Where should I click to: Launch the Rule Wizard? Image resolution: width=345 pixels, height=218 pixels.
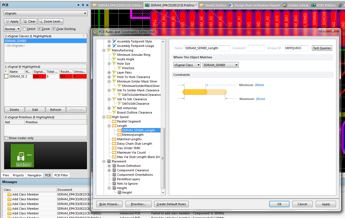click(x=109, y=204)
